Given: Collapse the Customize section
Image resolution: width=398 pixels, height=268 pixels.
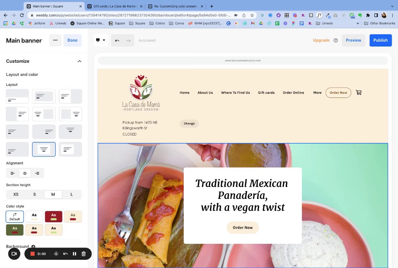Looking at the screenshot, I should click(x=79, y=61).
